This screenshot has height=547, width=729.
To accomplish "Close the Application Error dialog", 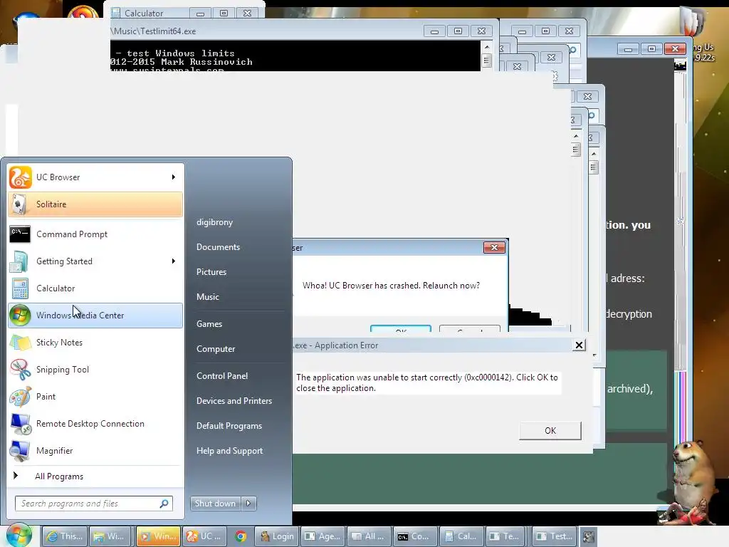I will tap(579, 345).
